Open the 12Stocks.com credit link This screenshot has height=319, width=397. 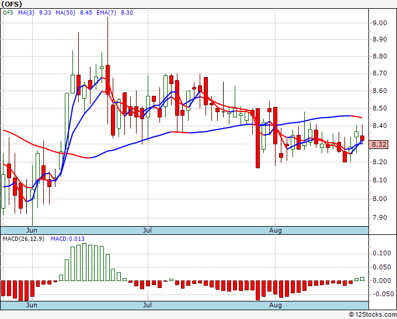click(x=372, y=315)
